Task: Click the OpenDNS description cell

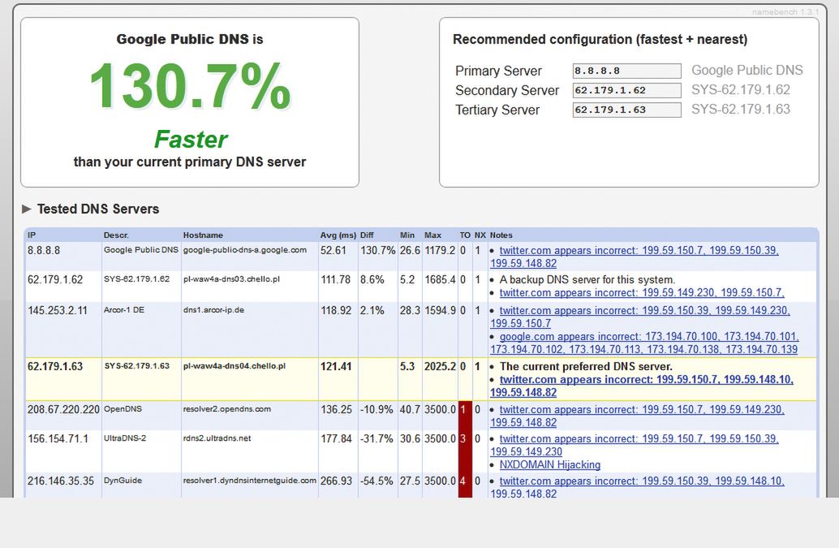Action: (123, 409)
